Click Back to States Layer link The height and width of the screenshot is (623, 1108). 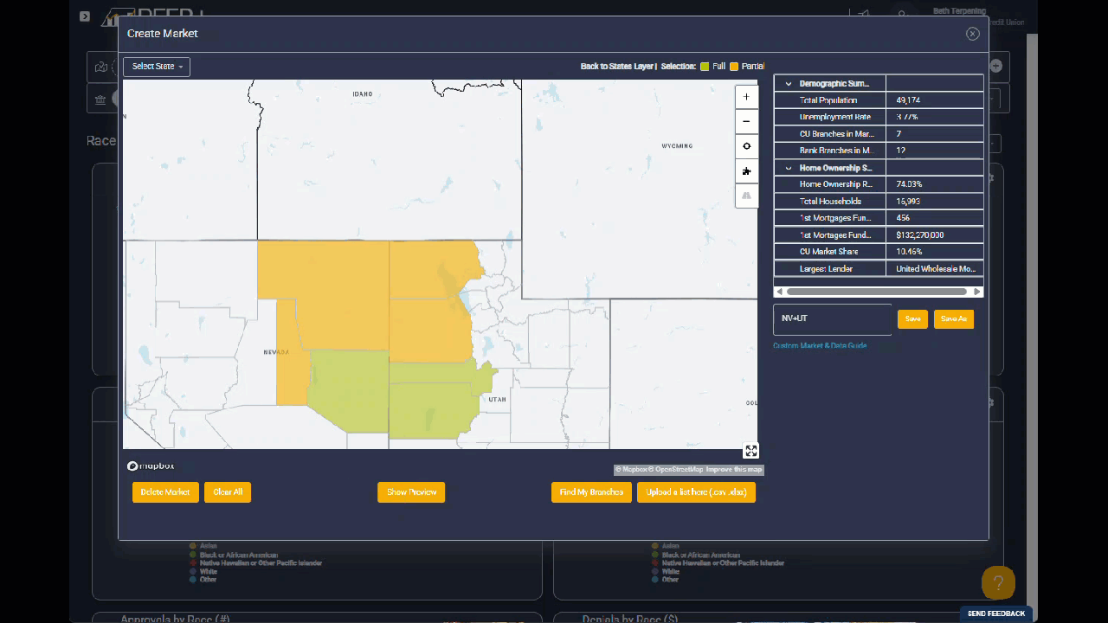click(618, 67)
